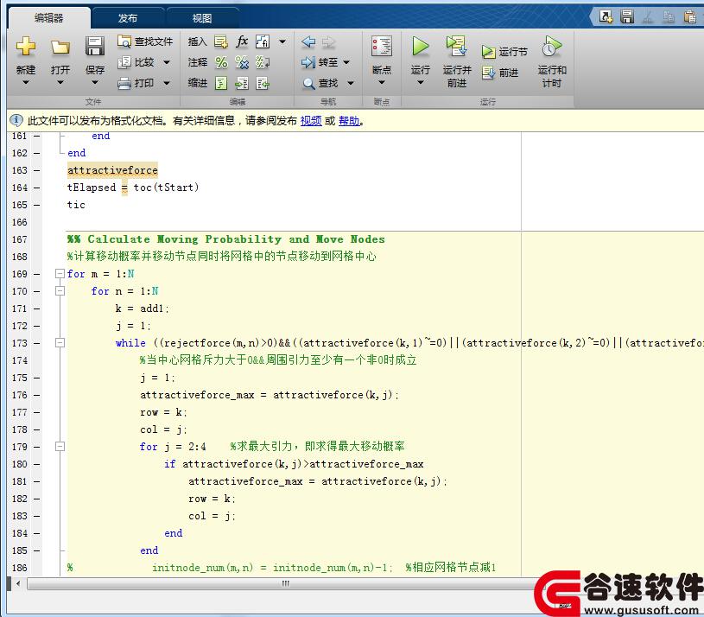The image size is (704, 617).
Task: Click the 运行并前进 (Run and Advance) icon
Action: (457, 47)
